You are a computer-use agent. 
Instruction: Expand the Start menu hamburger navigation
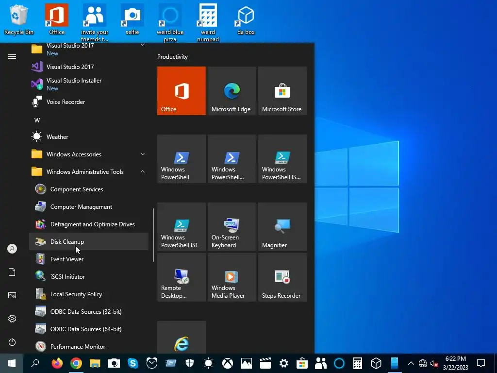click(x=12, y=56)
